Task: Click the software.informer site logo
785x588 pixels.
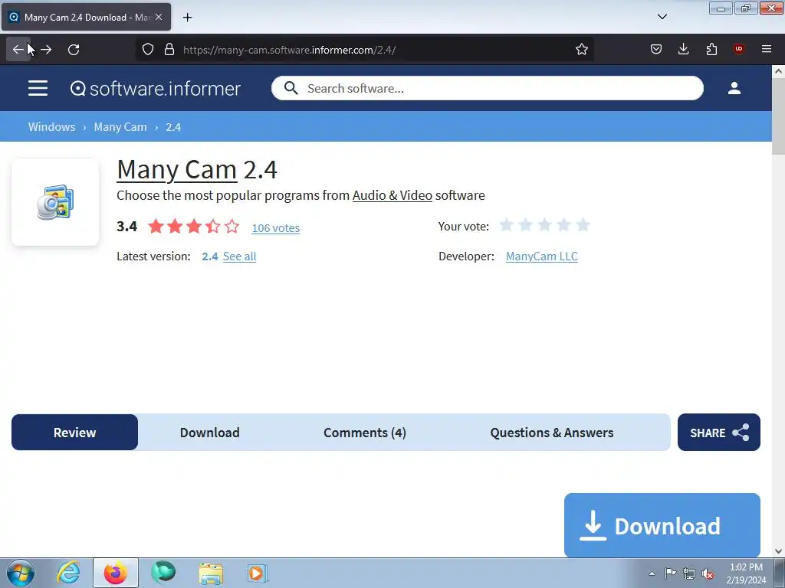Action: (155, 89)
